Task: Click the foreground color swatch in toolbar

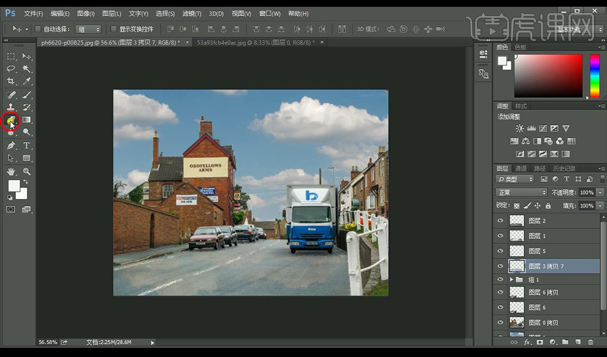Action: click(x=13, y=186)
